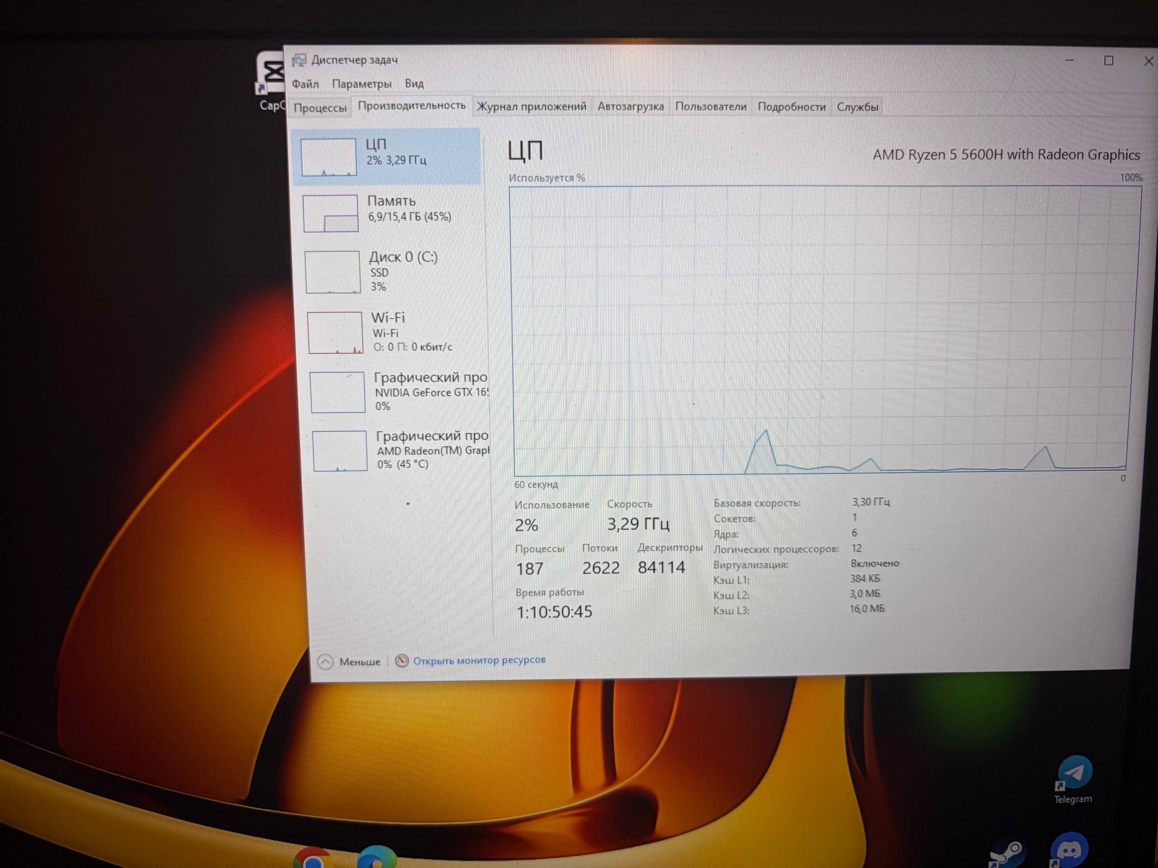This screenshot has height=868, width=1158.
Task: Open the Параметры menu
Action: pyautogui.click(x=362, y=84)
